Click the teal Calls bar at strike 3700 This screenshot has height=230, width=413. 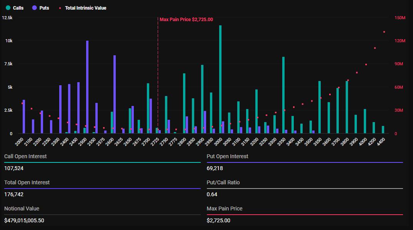[x=338, y=111]
